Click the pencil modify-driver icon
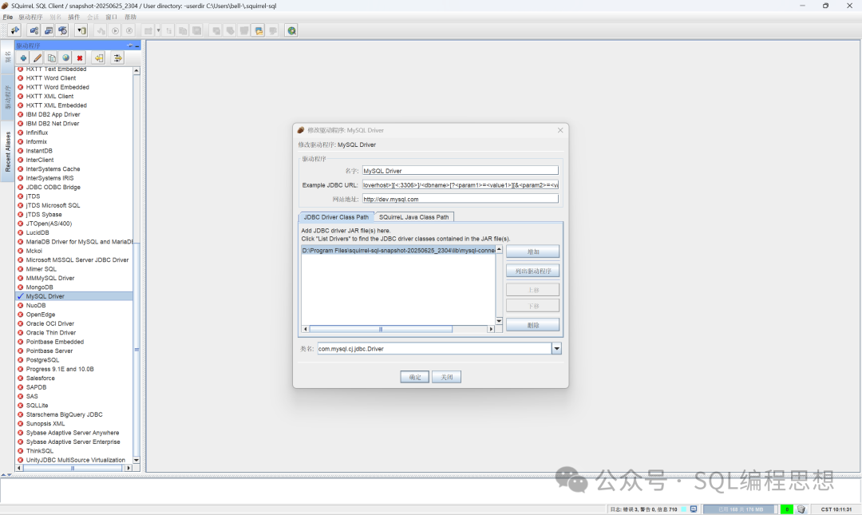 (x=38, y=58)
